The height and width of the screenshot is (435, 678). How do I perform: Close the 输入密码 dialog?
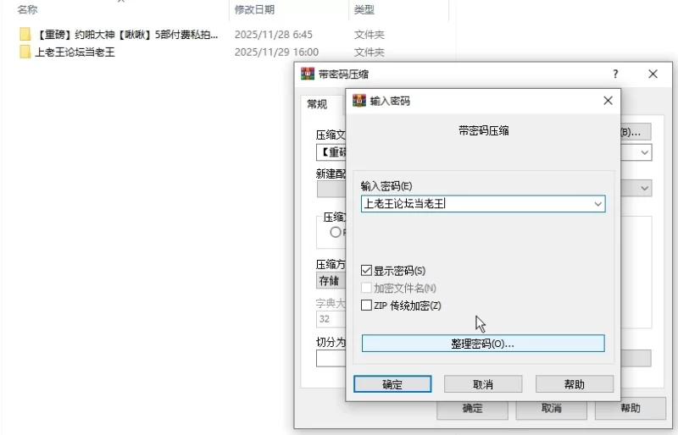pyautogui.click(x=608, y=101)
